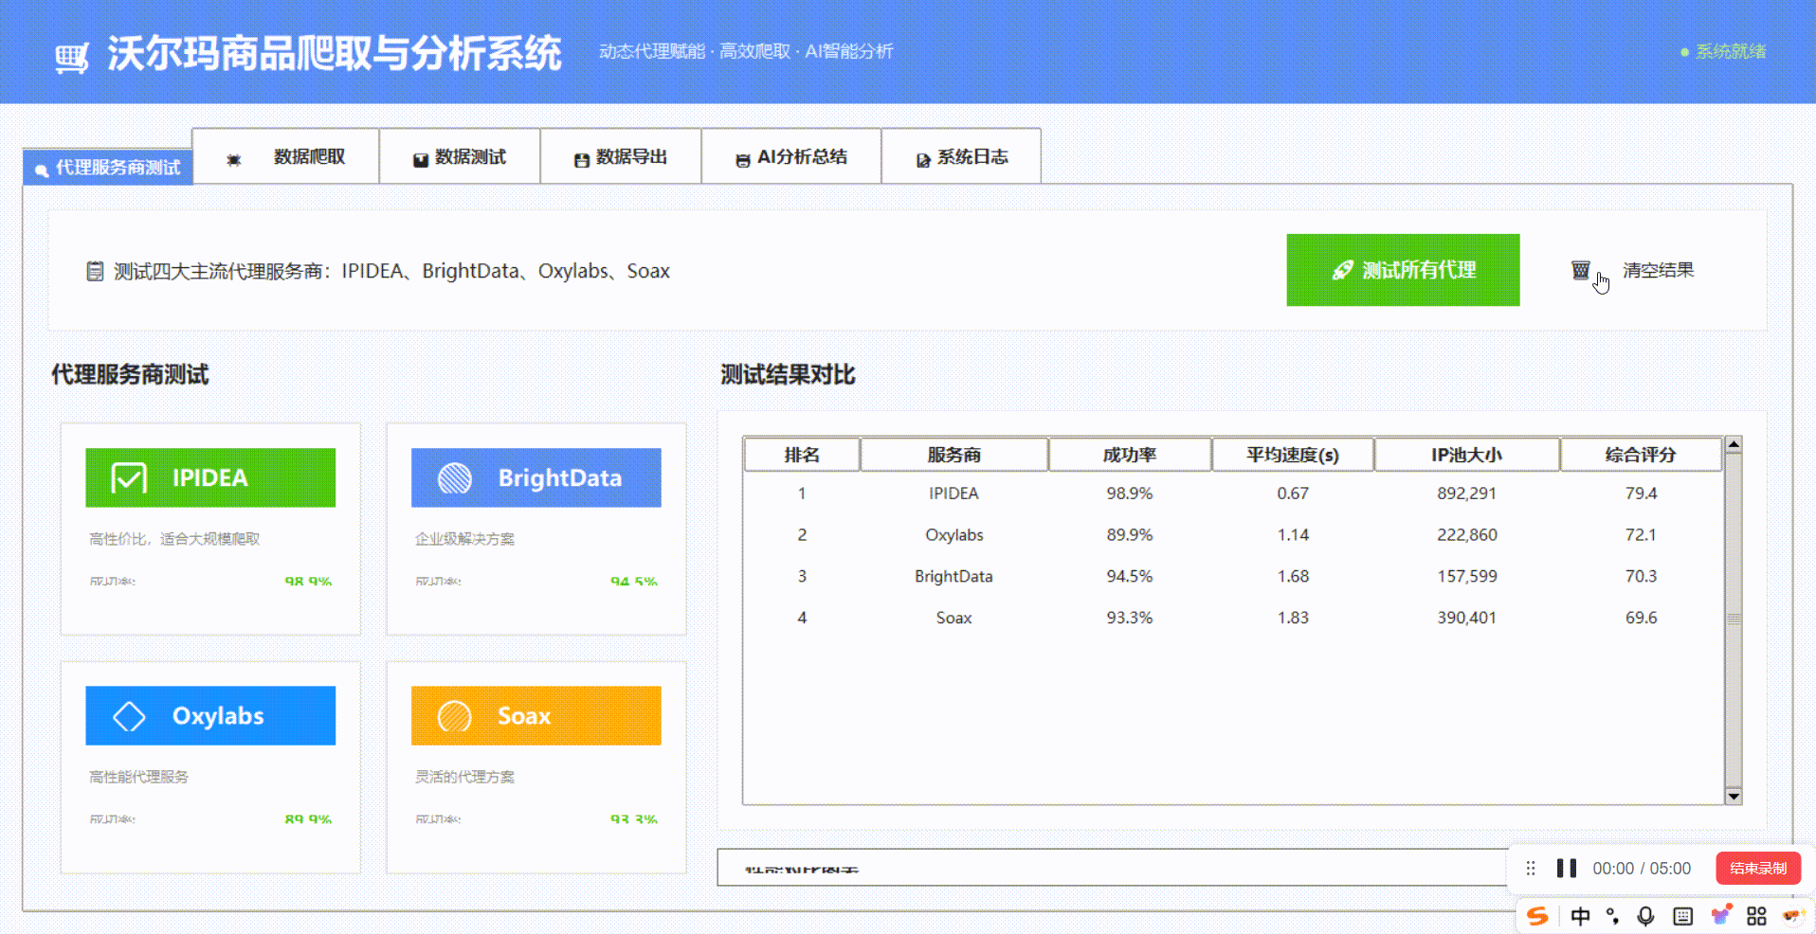Click the 1.83 average speed cell
The width and height of the screenshot is (1816, 934).
tap(1293, 618)
